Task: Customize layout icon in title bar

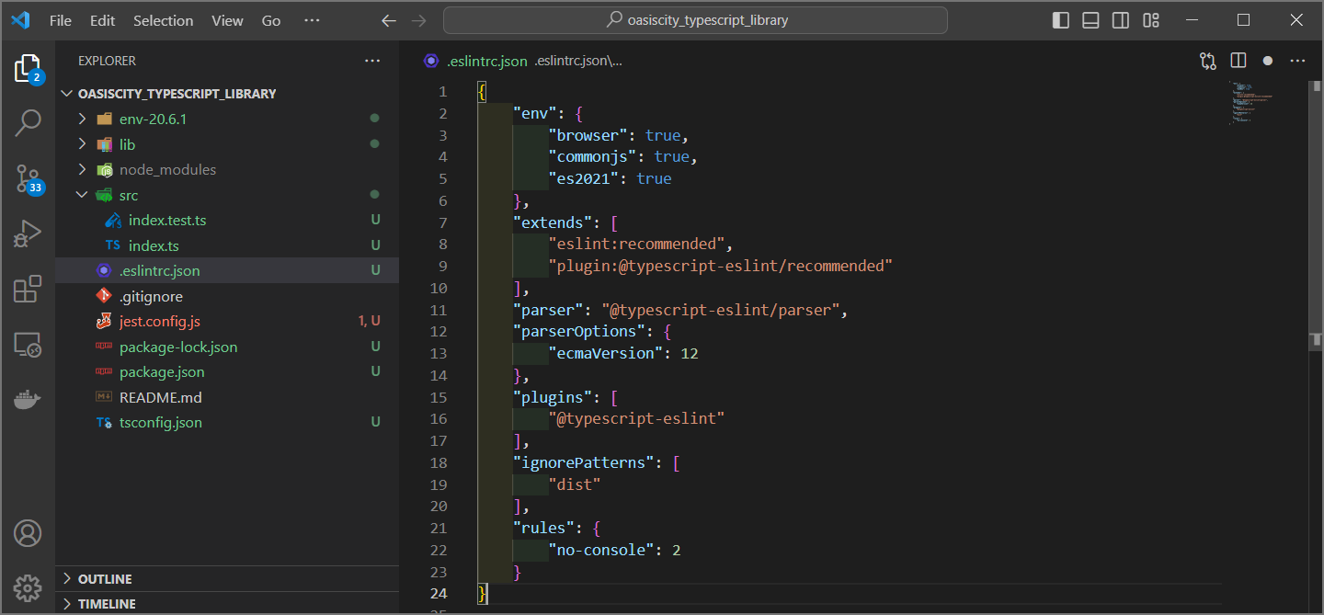Action: [1151, 20]
